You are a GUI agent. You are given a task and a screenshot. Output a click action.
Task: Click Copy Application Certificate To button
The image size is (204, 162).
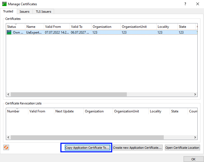point(87,148)
